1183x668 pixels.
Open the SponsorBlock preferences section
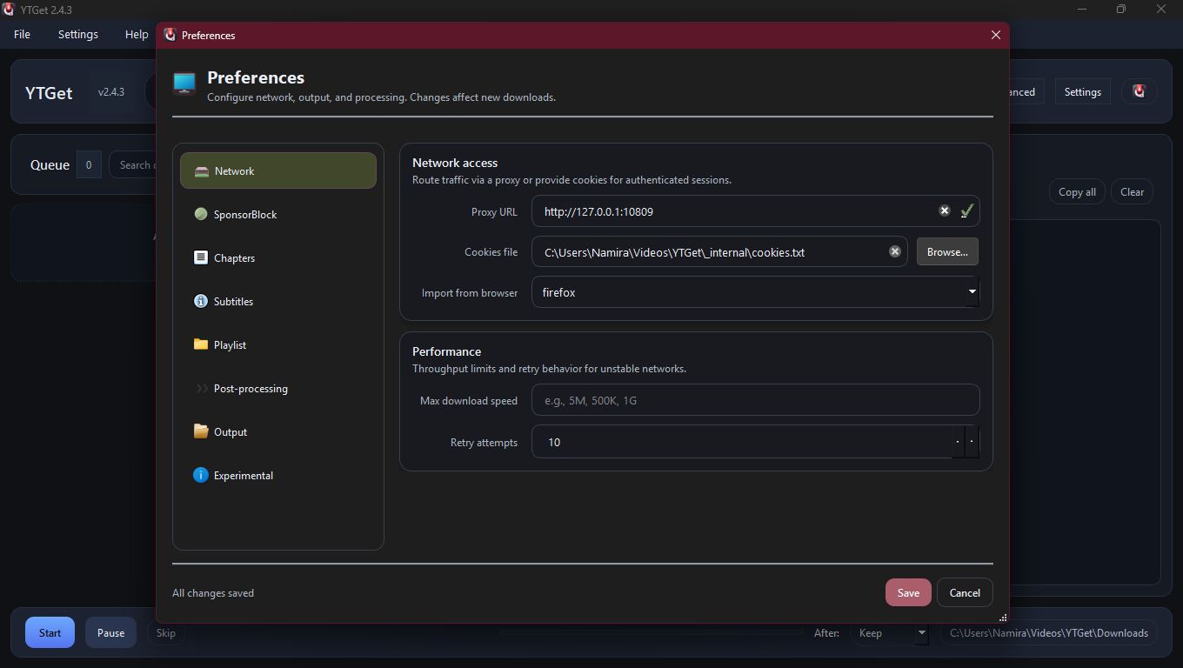click(278, 214)
